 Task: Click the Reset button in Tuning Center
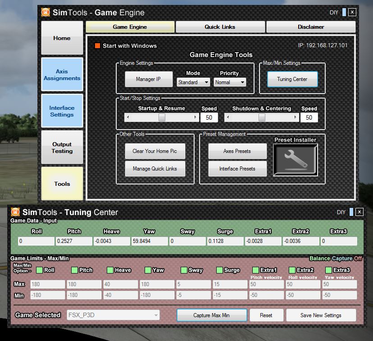(x=266, y=315)
